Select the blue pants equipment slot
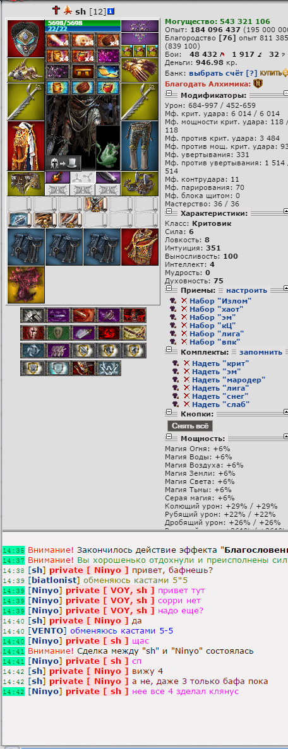Image resolution: width=288 pixels, height=749 pixels. coord(140,146)
